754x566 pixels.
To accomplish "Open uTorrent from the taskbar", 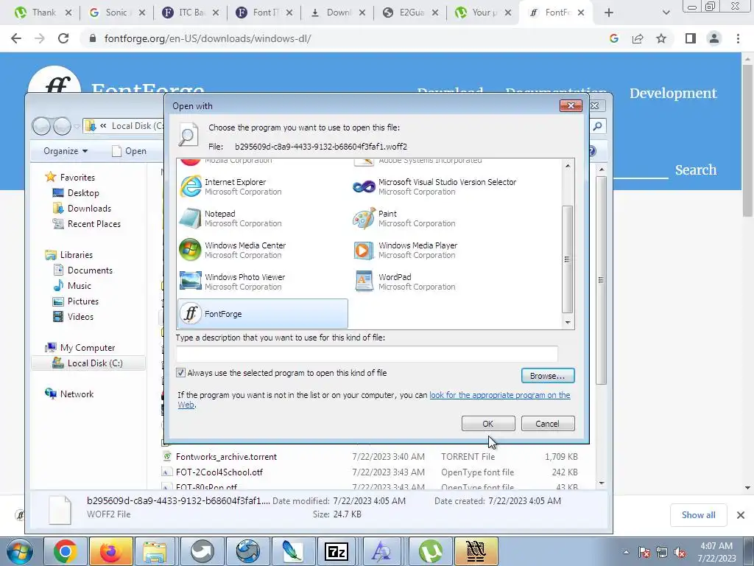I will (431, 551).
